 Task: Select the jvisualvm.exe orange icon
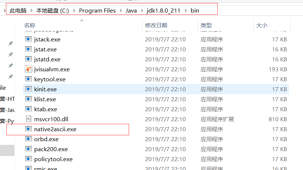coord(29,69)
